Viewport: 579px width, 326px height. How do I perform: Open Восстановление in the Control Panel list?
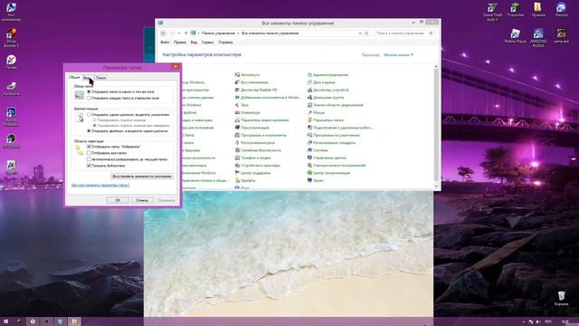(252, 82)
